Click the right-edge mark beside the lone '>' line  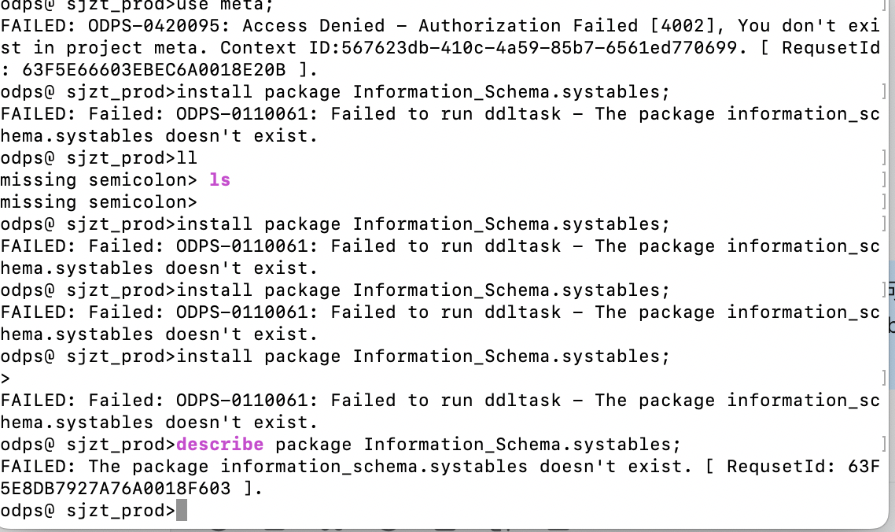click(884, 379)
